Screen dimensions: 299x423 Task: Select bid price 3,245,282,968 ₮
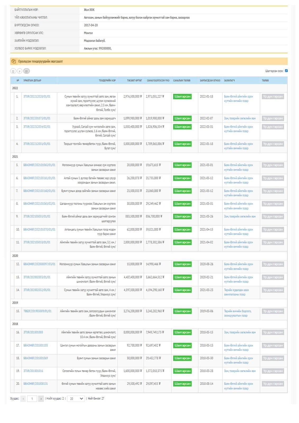tap(155, 311)
